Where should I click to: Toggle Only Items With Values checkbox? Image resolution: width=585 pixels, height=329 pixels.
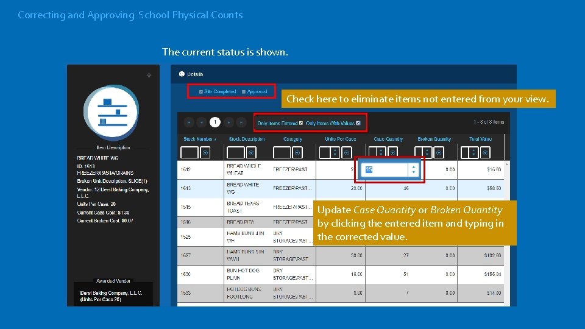click(x=358, y=123)
